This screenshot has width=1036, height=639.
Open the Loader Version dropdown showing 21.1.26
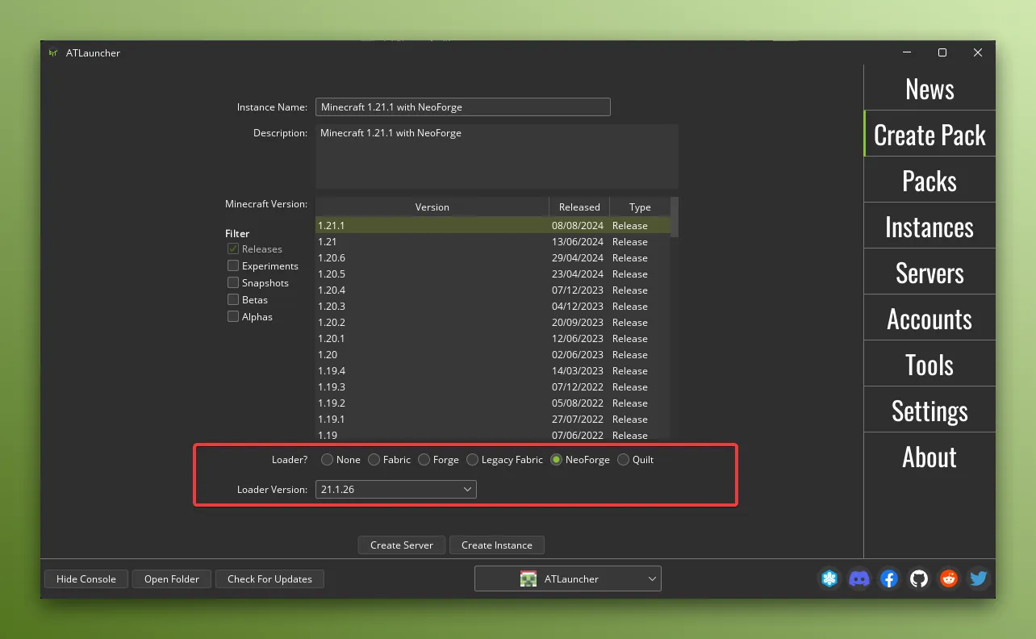[395, 489]
